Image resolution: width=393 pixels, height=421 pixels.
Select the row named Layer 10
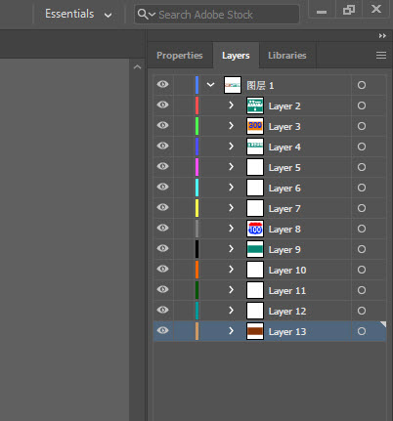pyautogui.click(x=270, y=270)
